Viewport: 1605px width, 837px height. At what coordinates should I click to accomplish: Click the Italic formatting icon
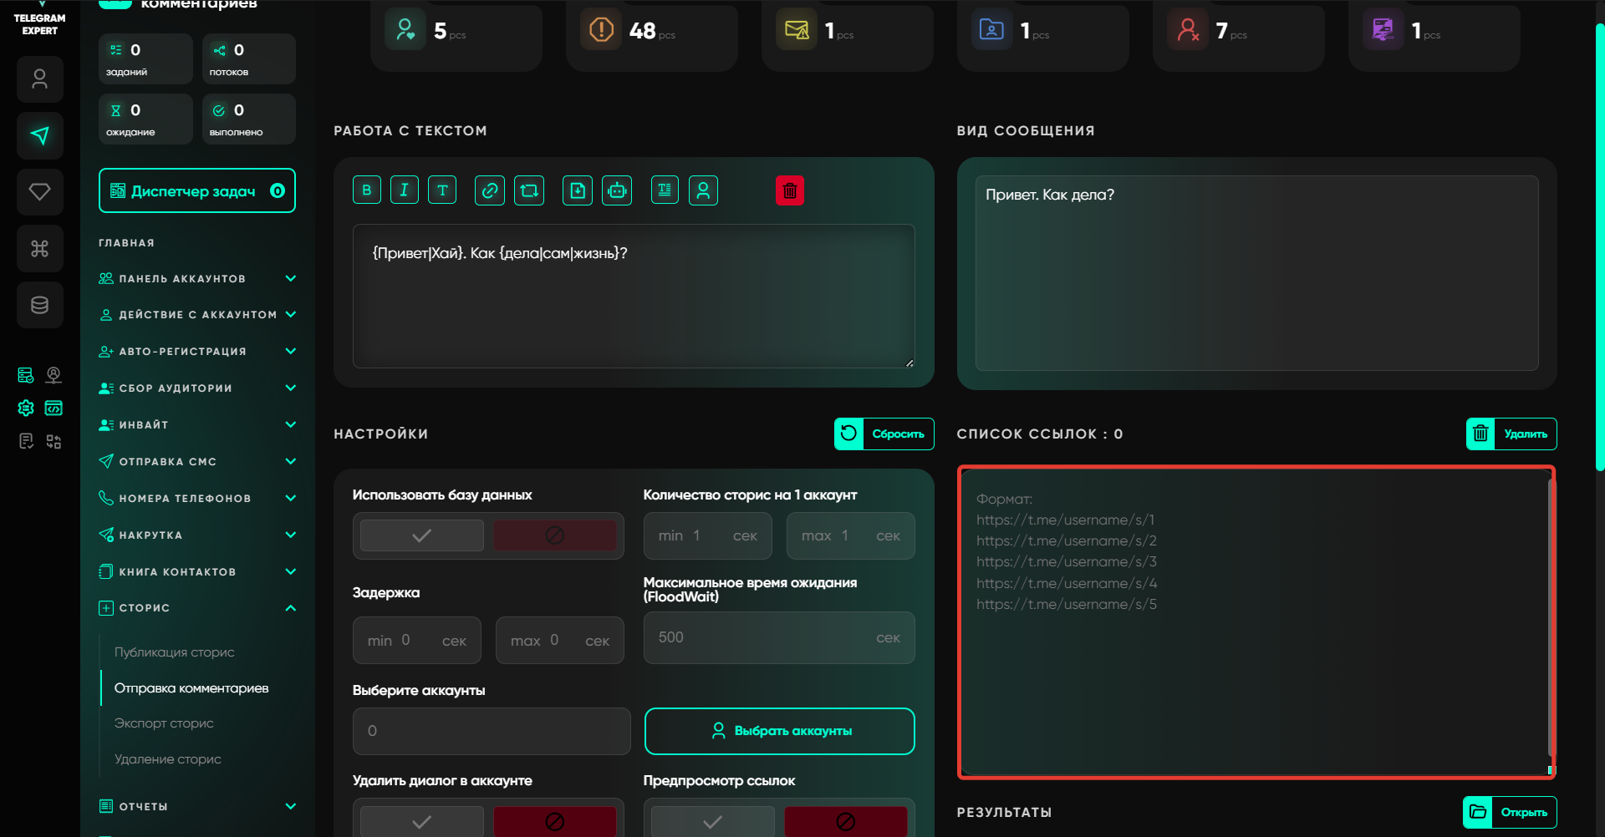coord(404,190)
